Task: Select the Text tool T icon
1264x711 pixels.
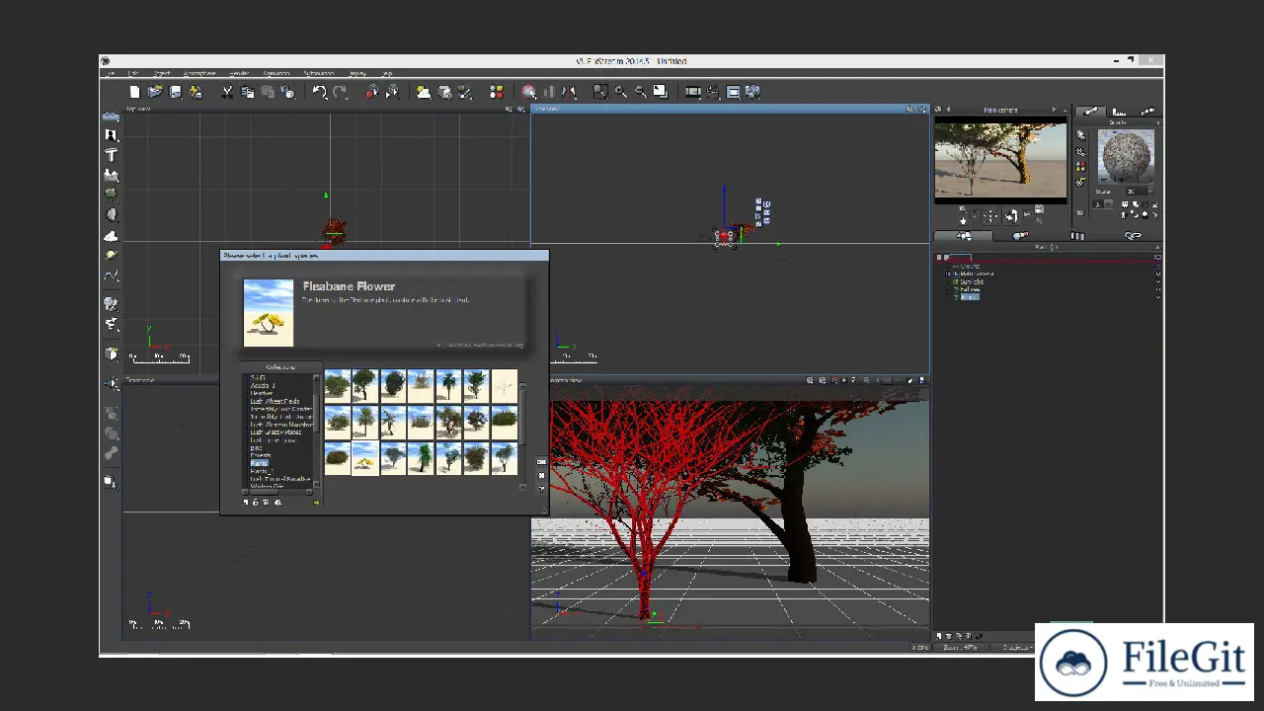Action: click(111, 155)
